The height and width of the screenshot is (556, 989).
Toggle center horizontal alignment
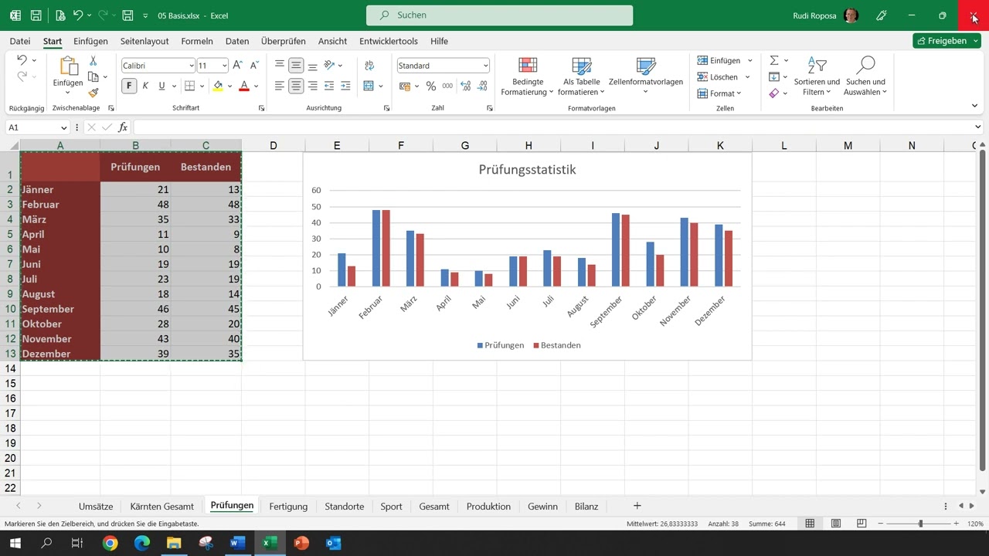pos(296,86)
